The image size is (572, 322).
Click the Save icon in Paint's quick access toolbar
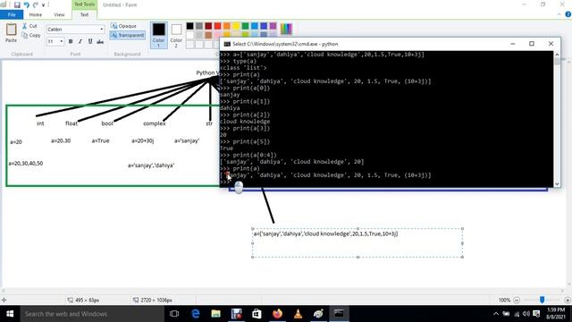17,4
